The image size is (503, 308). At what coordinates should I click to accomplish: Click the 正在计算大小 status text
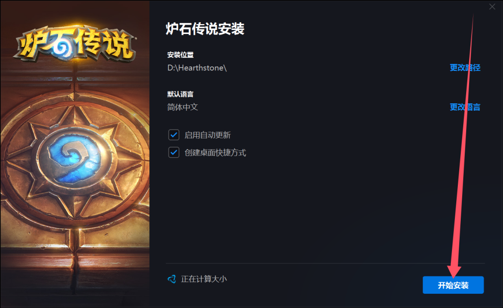[204, 279]
